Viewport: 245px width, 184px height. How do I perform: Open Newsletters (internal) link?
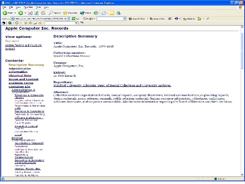coord(29,143)
